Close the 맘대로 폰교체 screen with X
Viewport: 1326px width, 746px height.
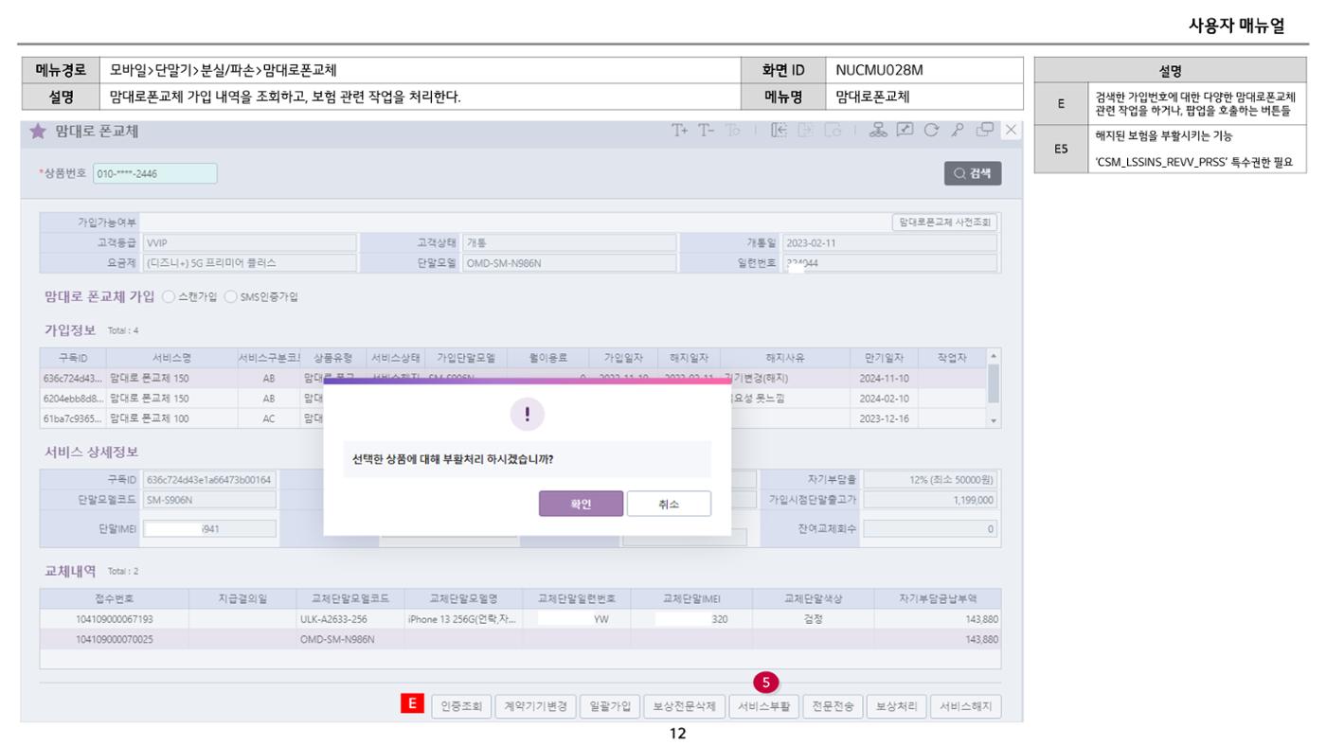[1011, 132]
